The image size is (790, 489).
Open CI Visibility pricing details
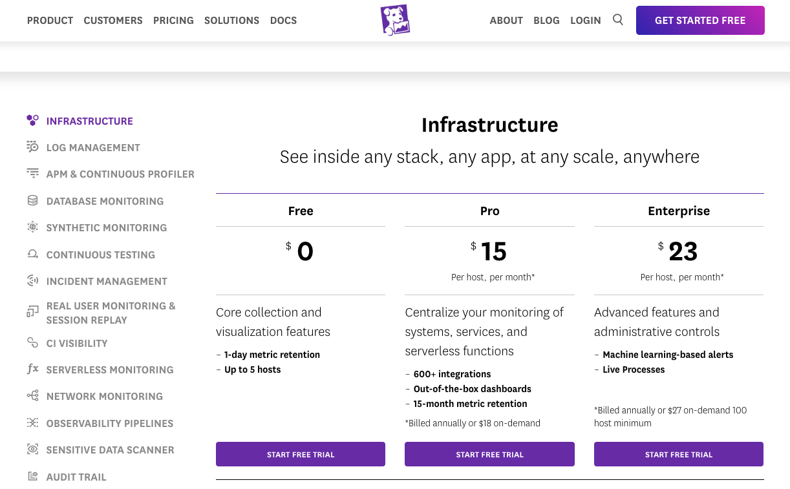click(x=77, y=343)
